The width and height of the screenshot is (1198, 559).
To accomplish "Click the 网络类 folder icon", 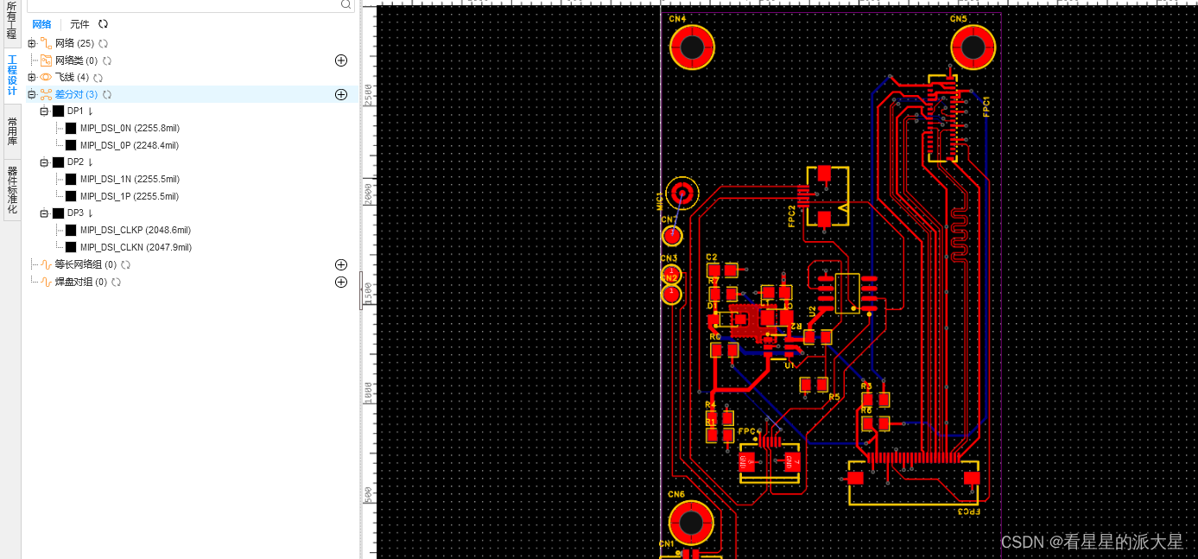I will [47, 60].
